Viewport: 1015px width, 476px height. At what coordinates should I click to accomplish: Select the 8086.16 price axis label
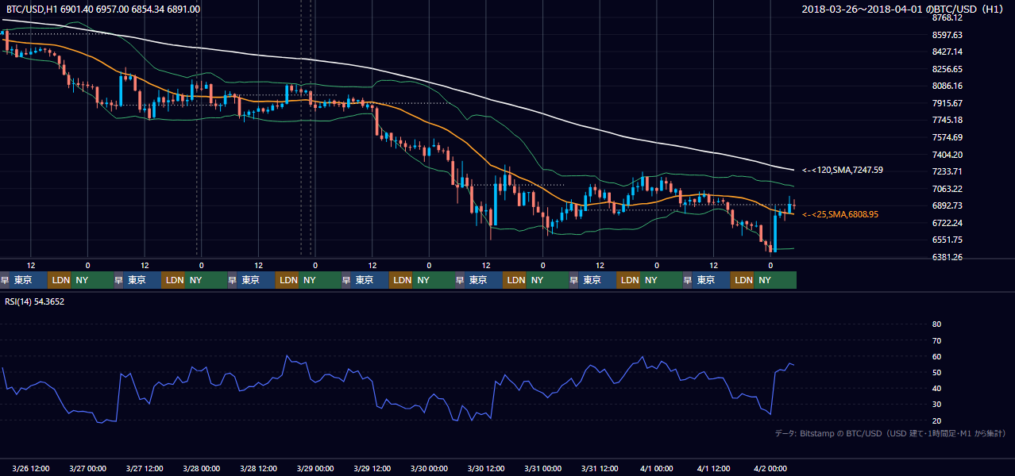click(947, 86)
